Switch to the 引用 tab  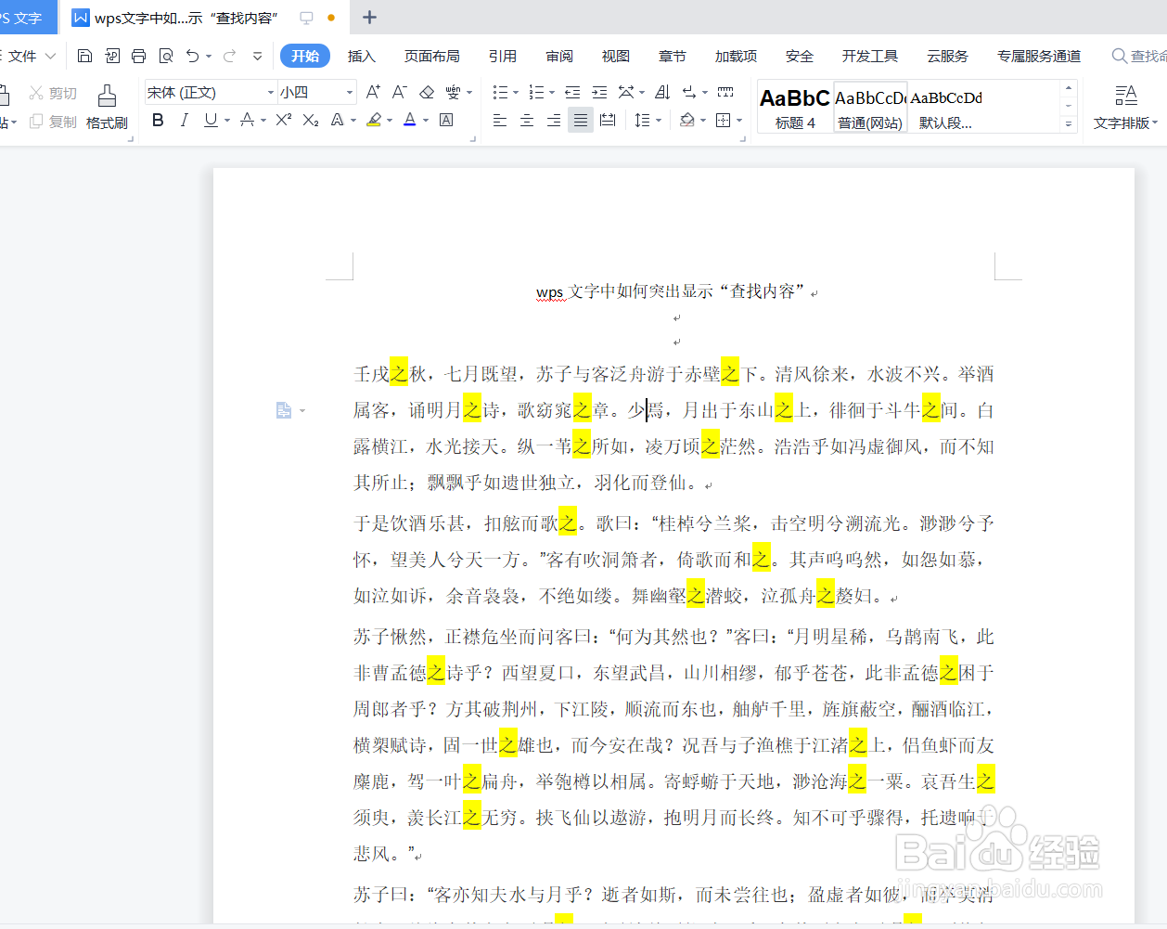(503, 57)
